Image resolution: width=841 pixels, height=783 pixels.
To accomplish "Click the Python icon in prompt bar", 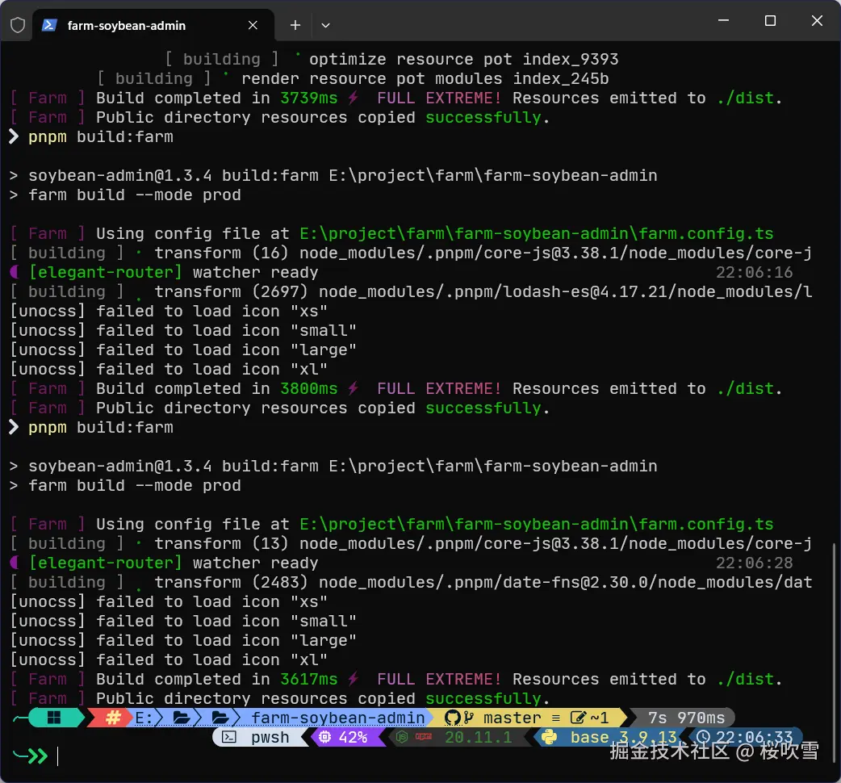I will (x=550, y=737).
